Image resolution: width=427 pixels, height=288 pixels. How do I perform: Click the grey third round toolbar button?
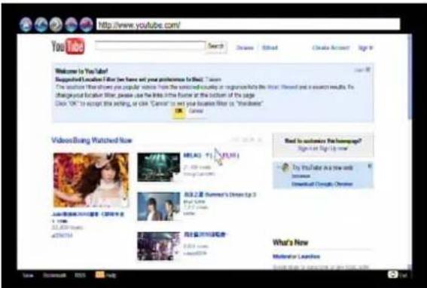tap(56, 25)
